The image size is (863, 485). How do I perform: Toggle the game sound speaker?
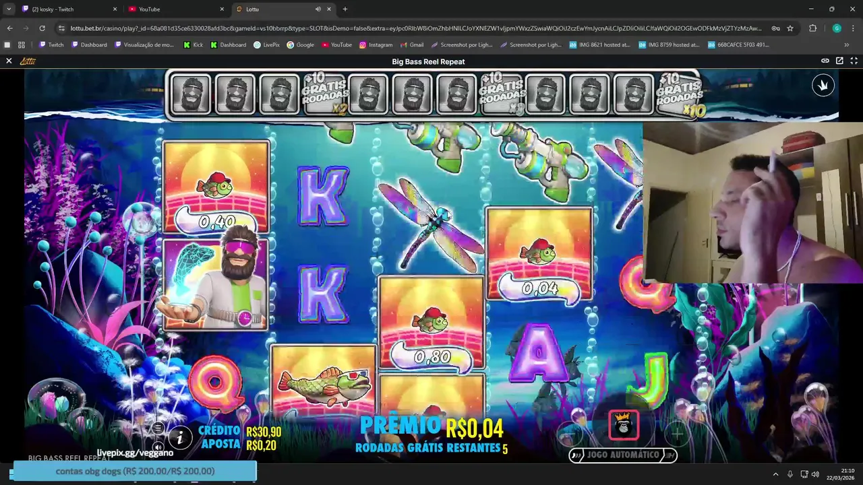tap(158, 446)
